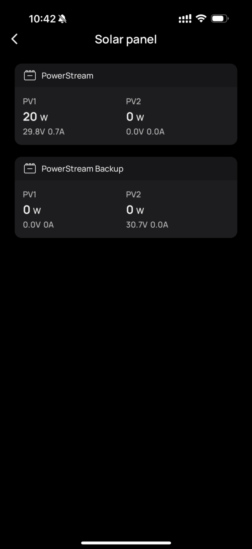Tap the 10:42 clock in status bar
Screen dimensions: 252x549
(42, 19)
